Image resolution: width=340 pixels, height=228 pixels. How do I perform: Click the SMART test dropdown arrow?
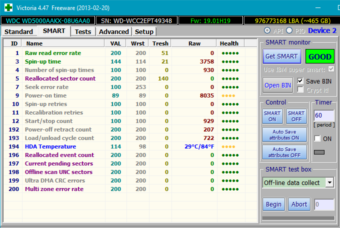329,182
